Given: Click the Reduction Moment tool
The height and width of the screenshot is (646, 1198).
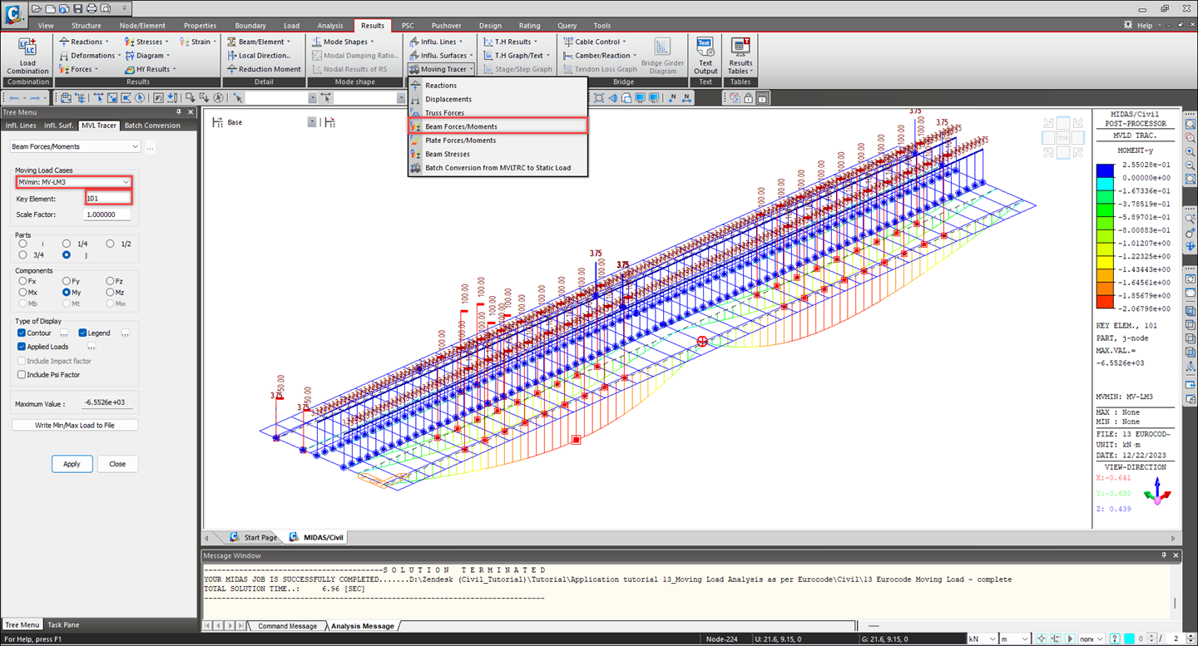Looking at the screenshot, I should 264,69.
